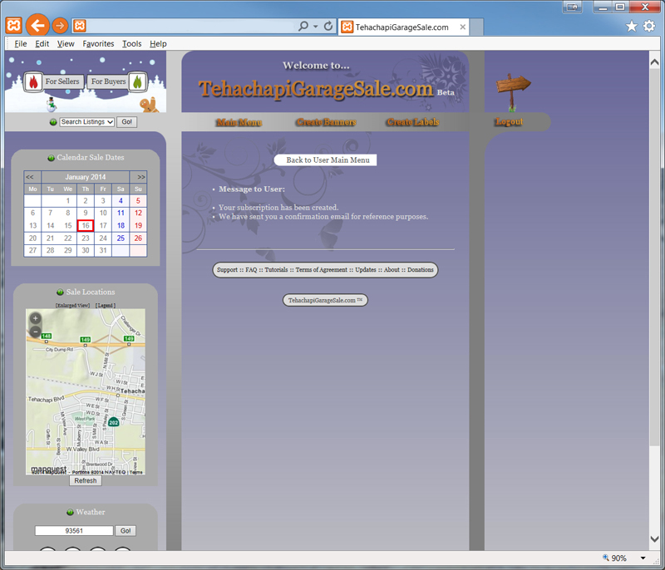The height and width of the screenshot is (570, 665).
Task: Click the browser back arrow button
Action: click(x=37, y=26)
